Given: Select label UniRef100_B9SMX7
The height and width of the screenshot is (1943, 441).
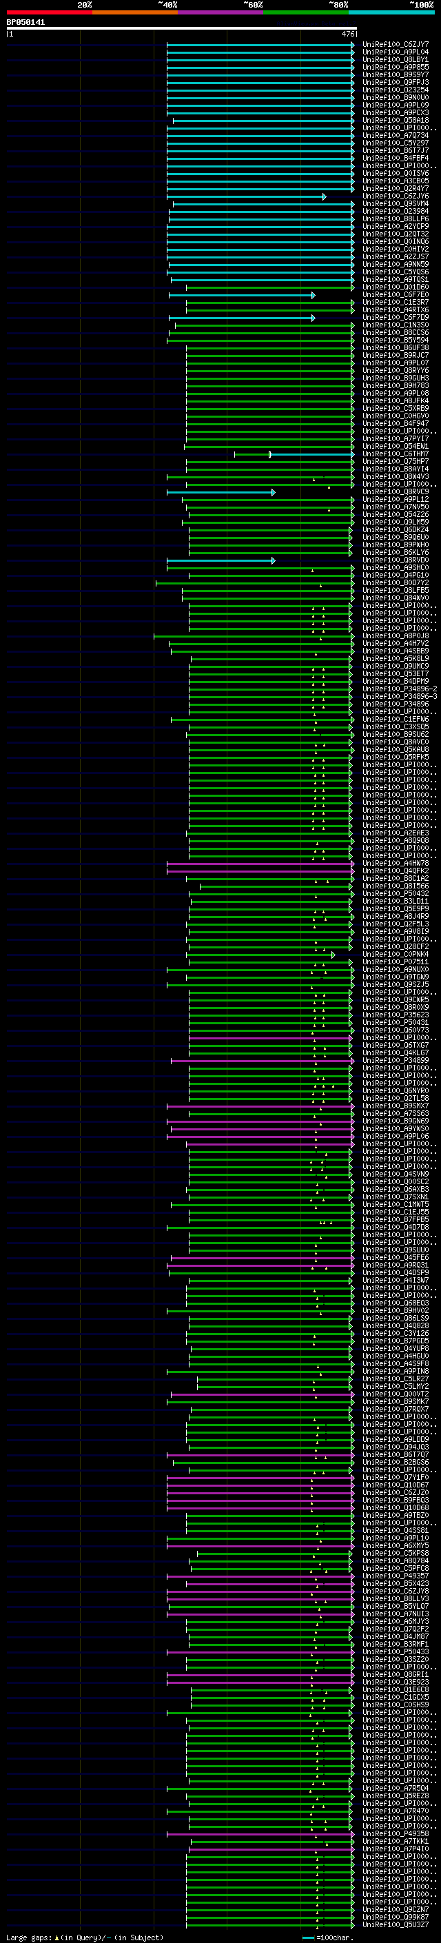Looking at the screenshot, I should [395, 1106].
